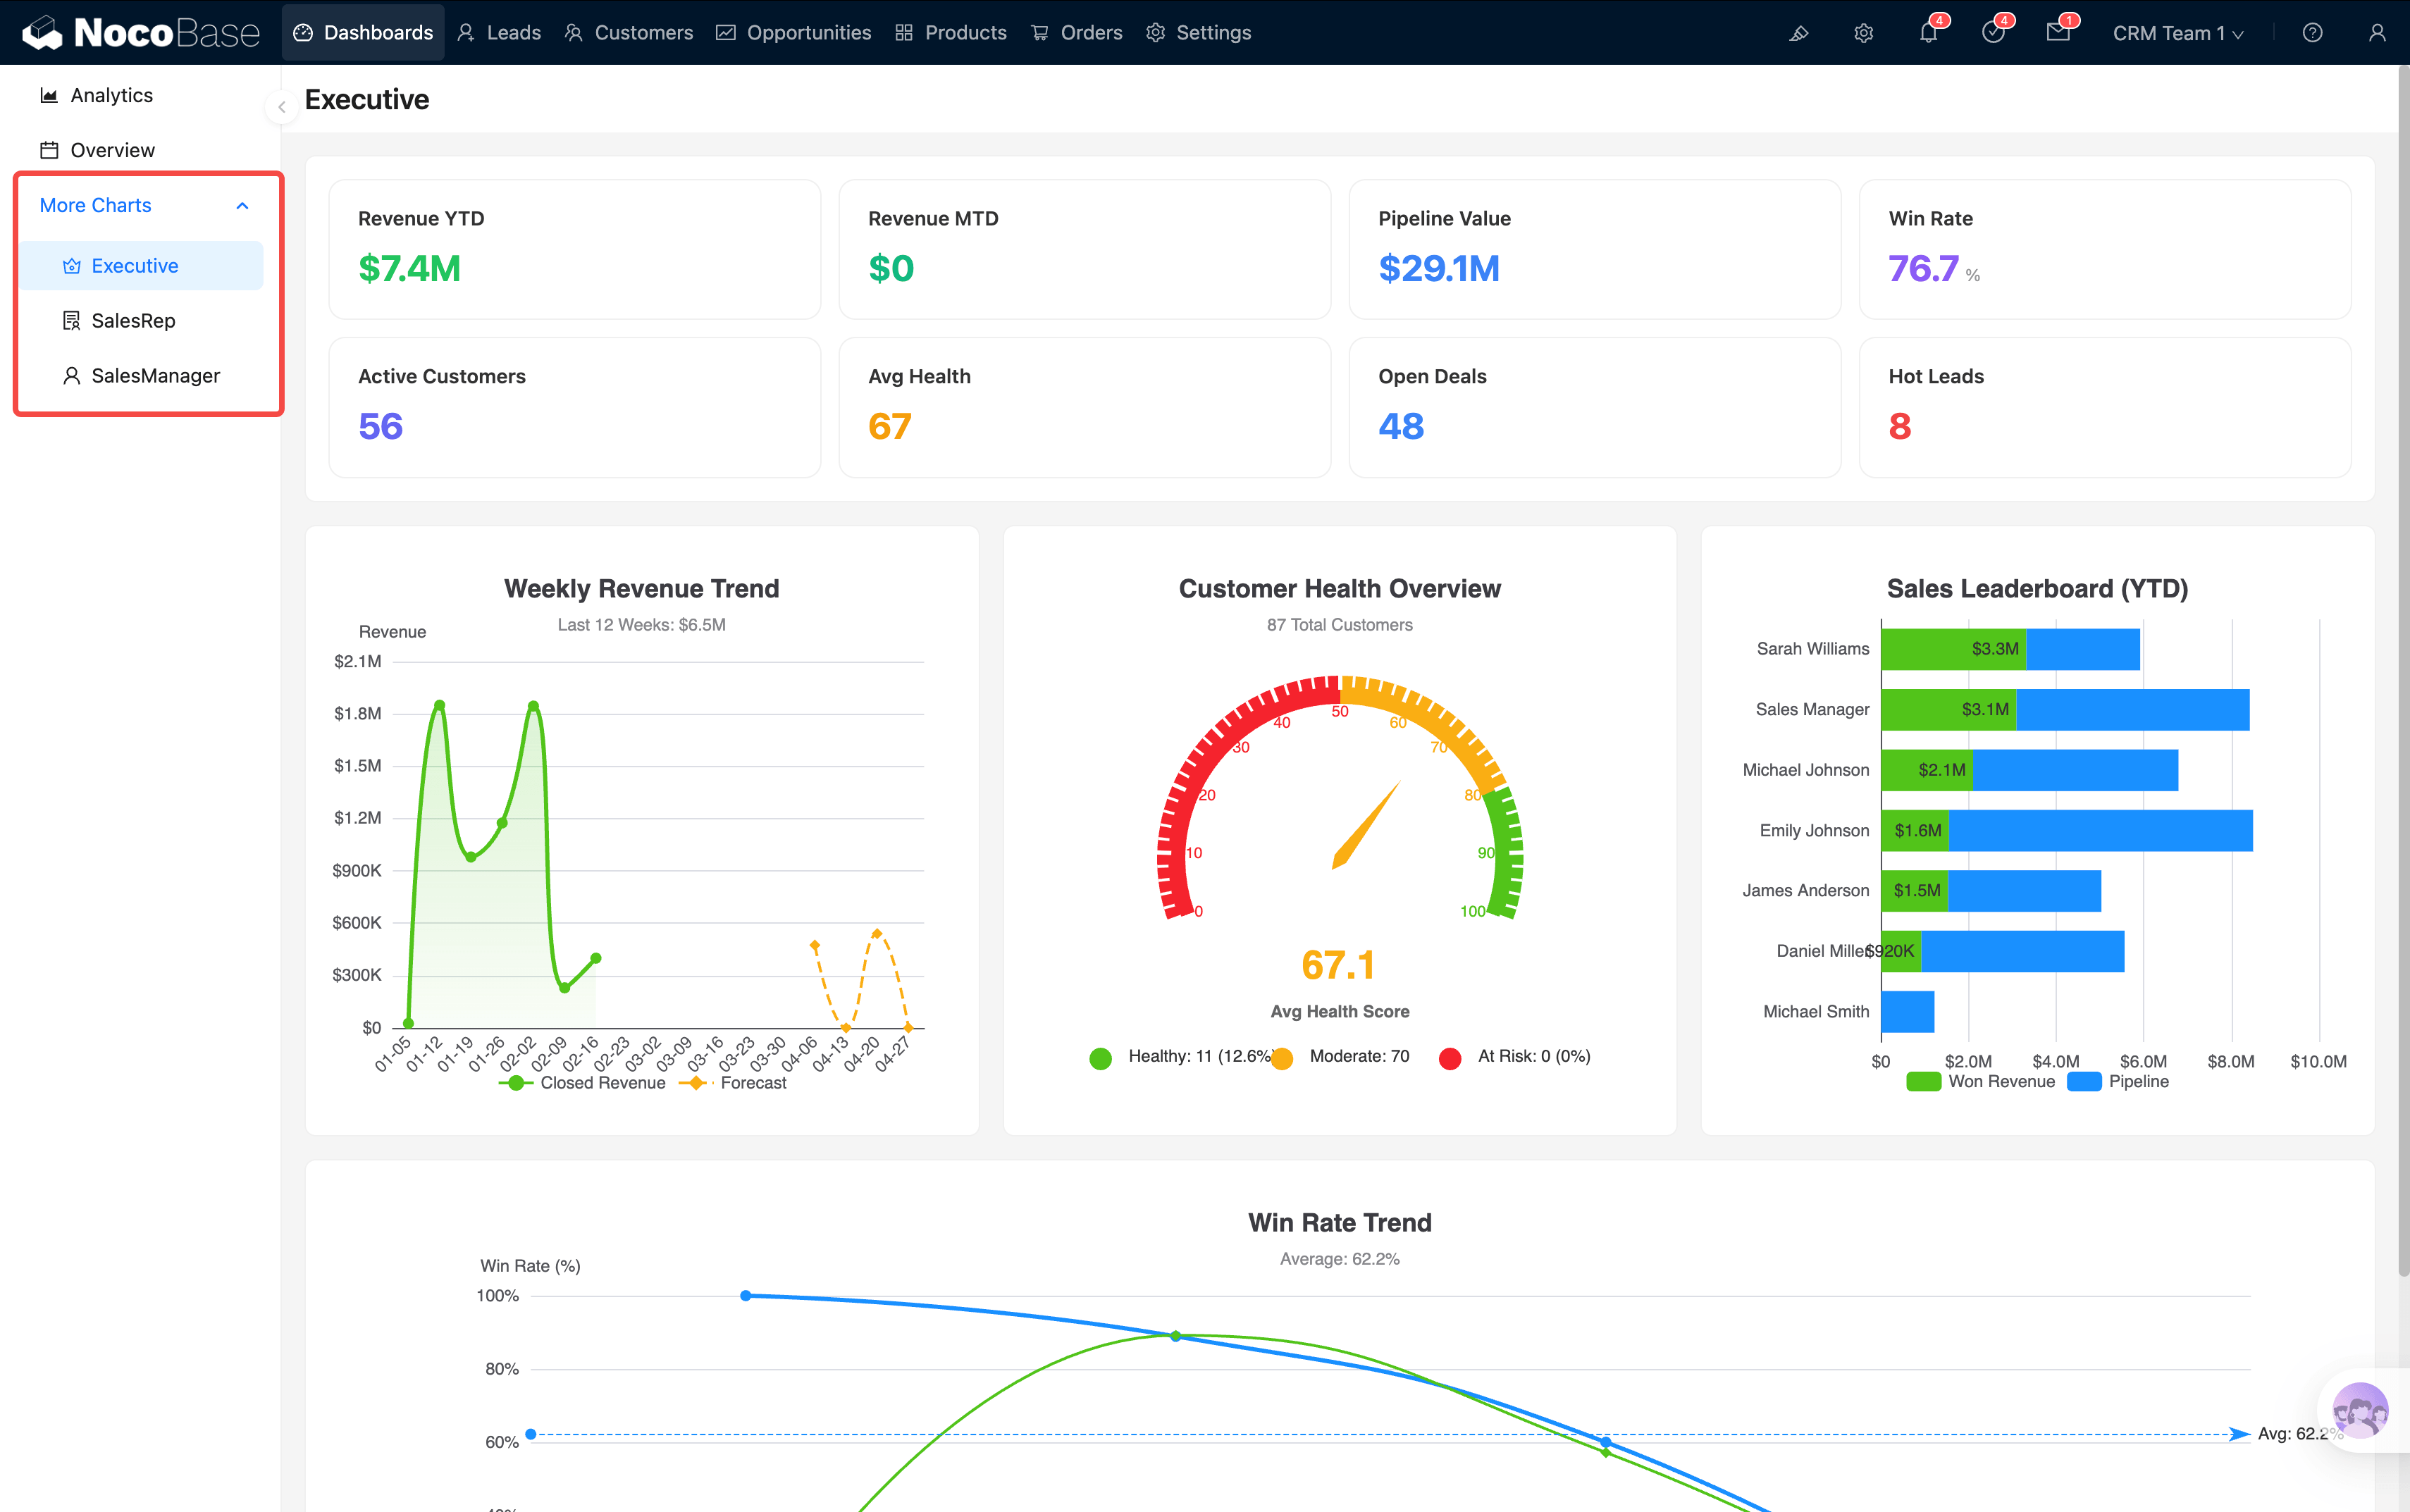
Task: Collapse the left sidebar with arrow
Action: click(282, 106)
